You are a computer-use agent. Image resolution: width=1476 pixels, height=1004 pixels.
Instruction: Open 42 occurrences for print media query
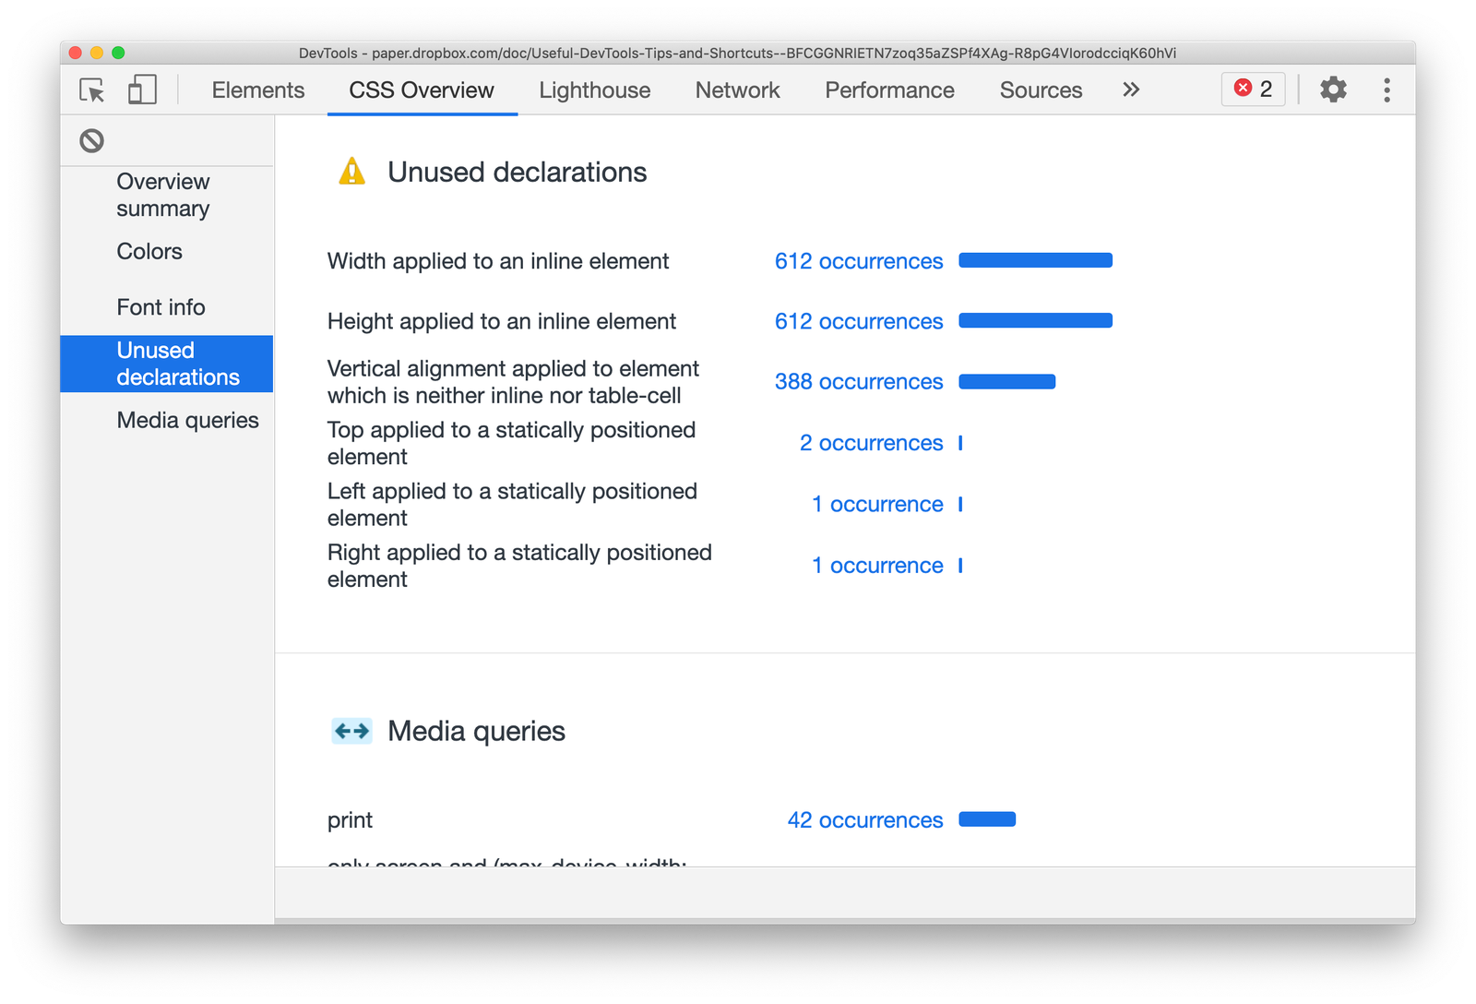865,819
